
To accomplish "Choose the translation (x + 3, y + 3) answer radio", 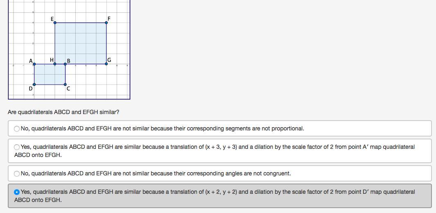I will coord(17,147).
